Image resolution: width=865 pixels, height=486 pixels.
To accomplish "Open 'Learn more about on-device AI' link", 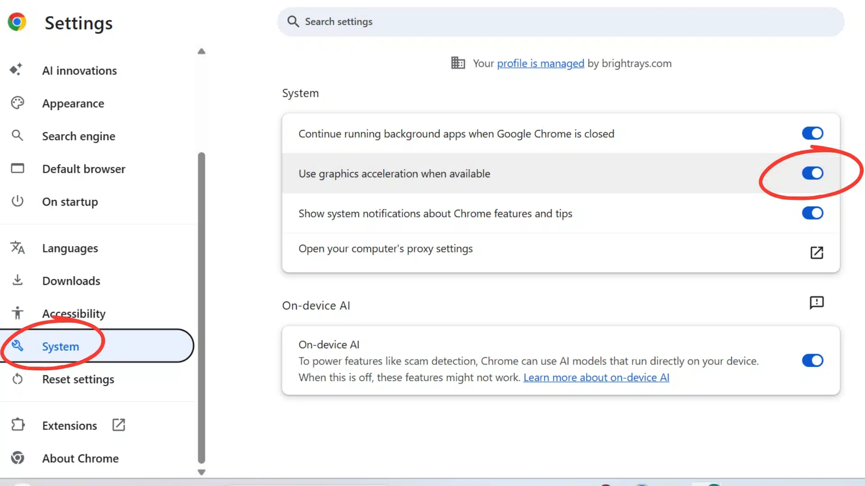I will (x=596, y=378).
